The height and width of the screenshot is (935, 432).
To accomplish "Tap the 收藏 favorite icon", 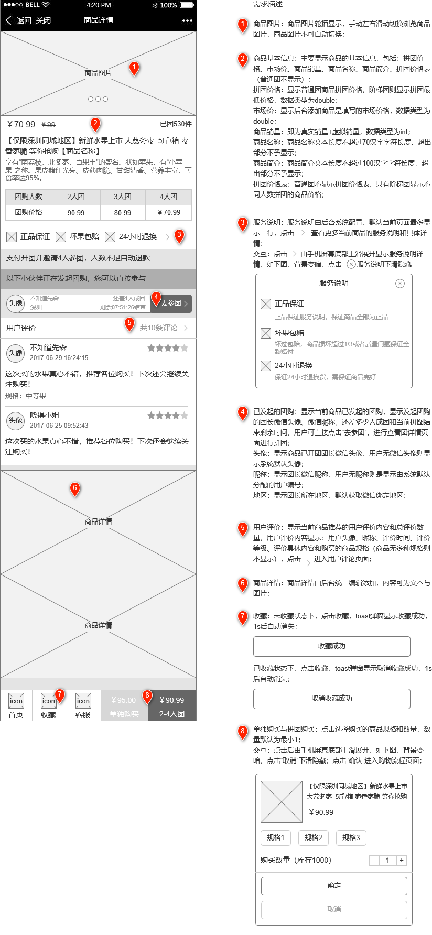I will 48,701.
